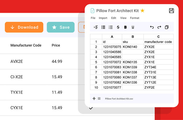Open the Format menu
The image size is (183, 120).
tap(135, 18)
